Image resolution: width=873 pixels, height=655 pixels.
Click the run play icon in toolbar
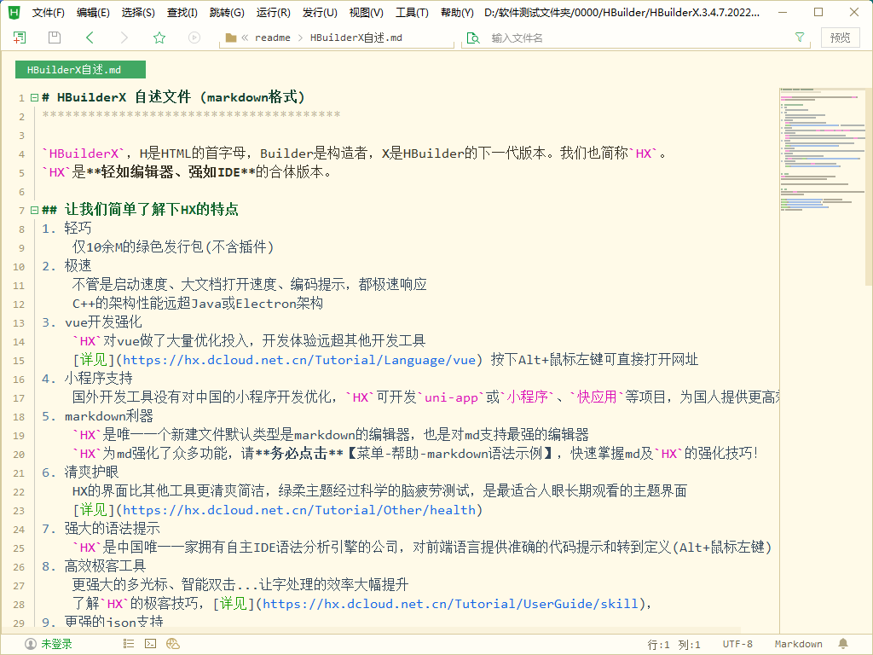coord(194,38)
